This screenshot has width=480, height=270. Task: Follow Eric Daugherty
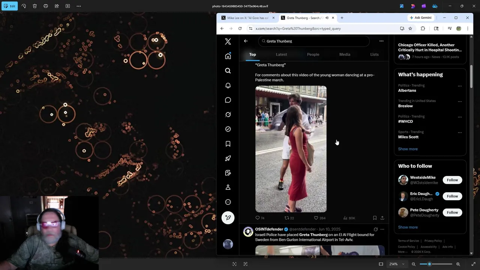(x=452, y=196)
